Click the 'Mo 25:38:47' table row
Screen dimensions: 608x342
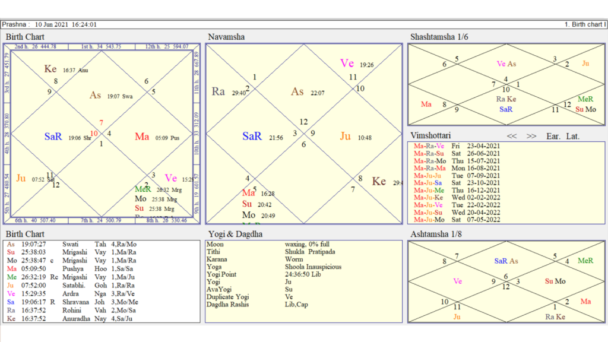pyautogui.click(x=72, y=261)
